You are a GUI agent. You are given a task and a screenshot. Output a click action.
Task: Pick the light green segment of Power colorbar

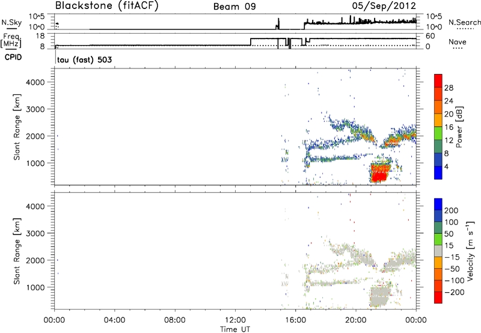438,133
